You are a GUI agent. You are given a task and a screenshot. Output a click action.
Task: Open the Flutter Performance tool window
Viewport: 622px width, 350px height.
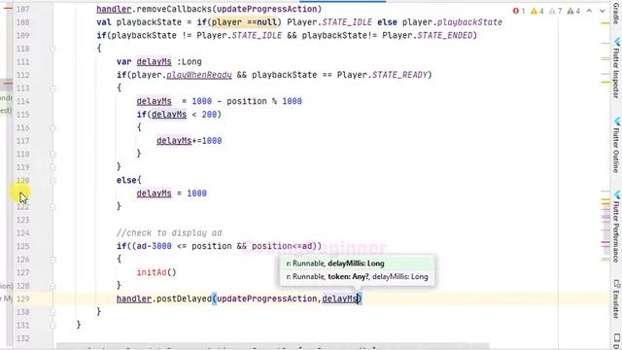616,227
